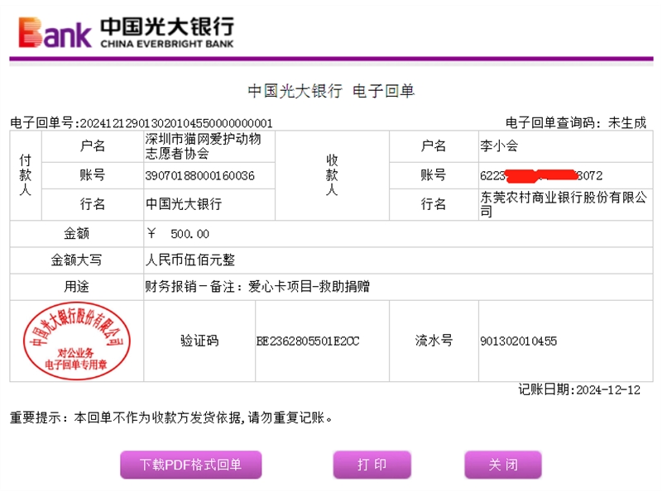
Task: Click the 关闭 button
Action: click(x=503, y=465)
